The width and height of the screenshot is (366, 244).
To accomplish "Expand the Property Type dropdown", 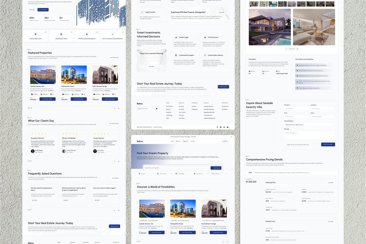I will tap(164, 173).
